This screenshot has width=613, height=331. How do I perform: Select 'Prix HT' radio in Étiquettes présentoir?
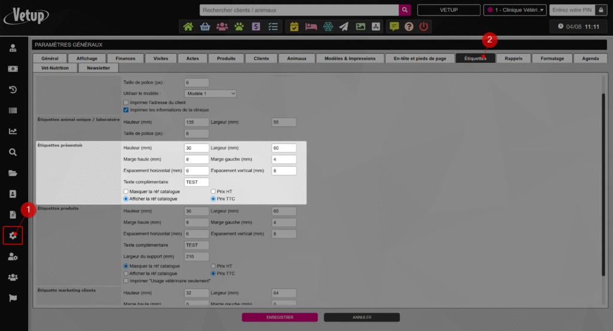(x=214, y=191)
